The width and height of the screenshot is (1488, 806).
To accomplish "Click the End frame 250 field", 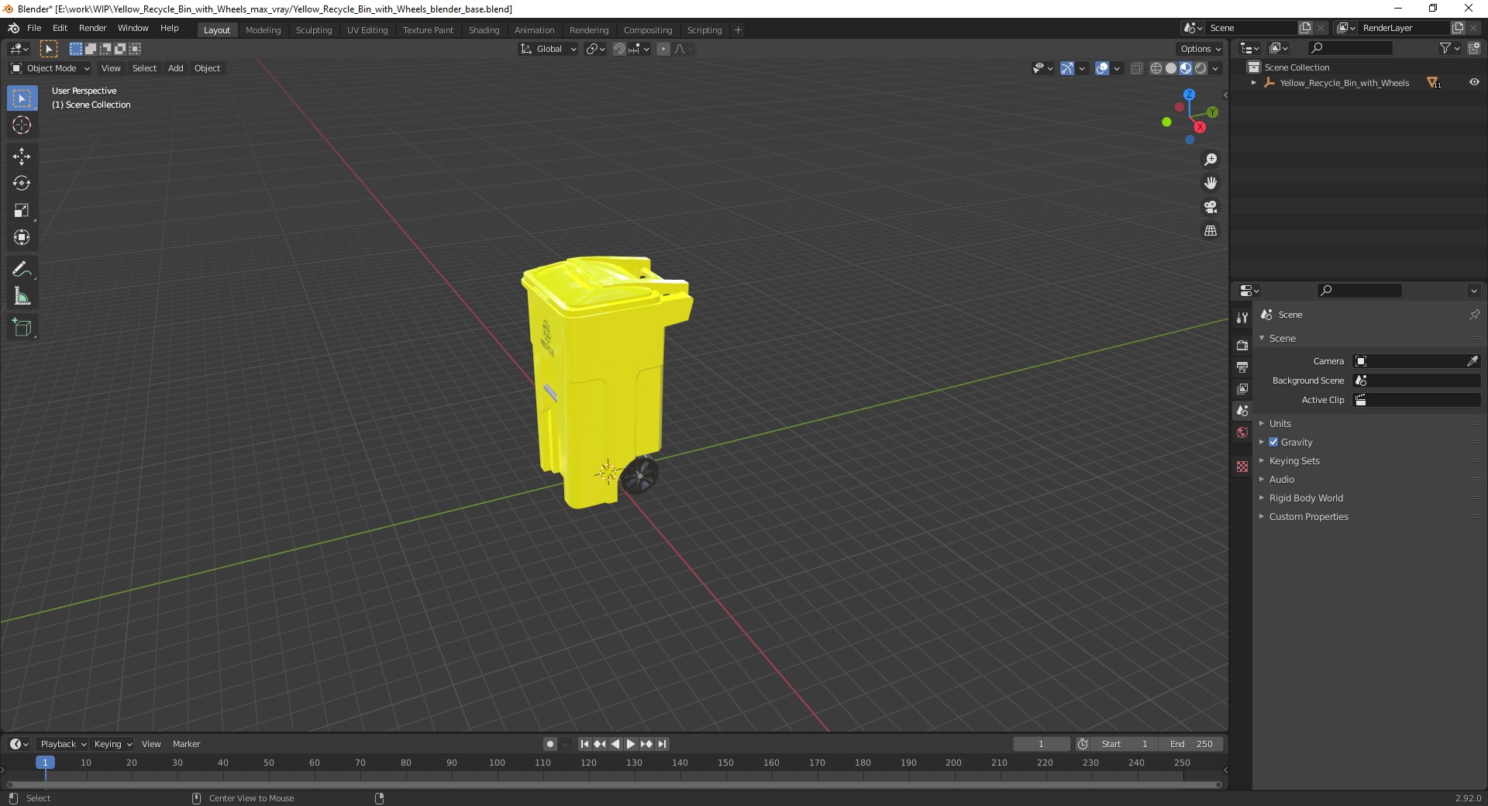I will click(1191, 744).
